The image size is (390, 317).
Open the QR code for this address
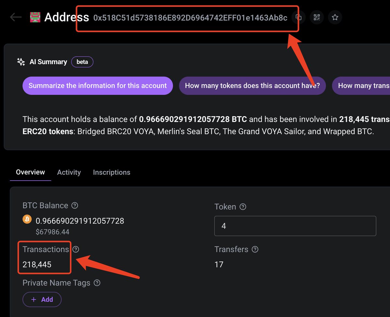pos(317,17)
